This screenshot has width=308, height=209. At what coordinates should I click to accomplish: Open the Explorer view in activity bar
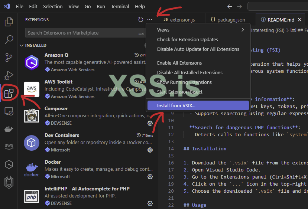9,22
